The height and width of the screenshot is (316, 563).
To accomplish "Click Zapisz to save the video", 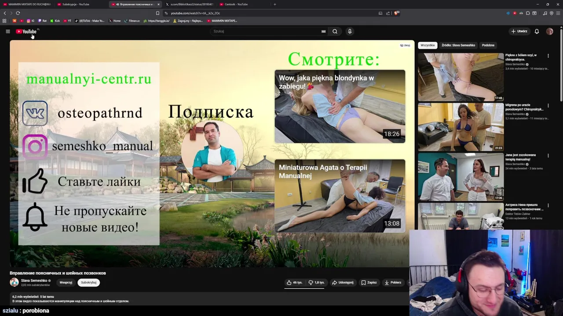I will tap(369, 282).
